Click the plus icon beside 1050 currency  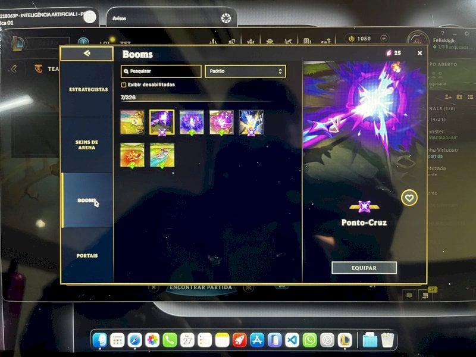(x=384, y=38)
